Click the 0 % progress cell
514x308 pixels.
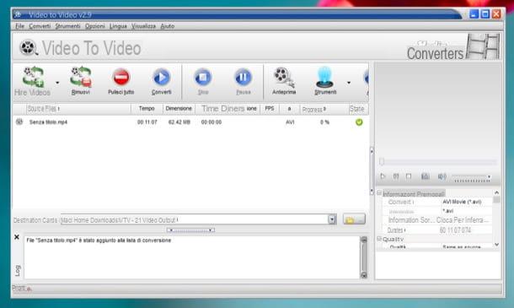(x=324, y=122)
